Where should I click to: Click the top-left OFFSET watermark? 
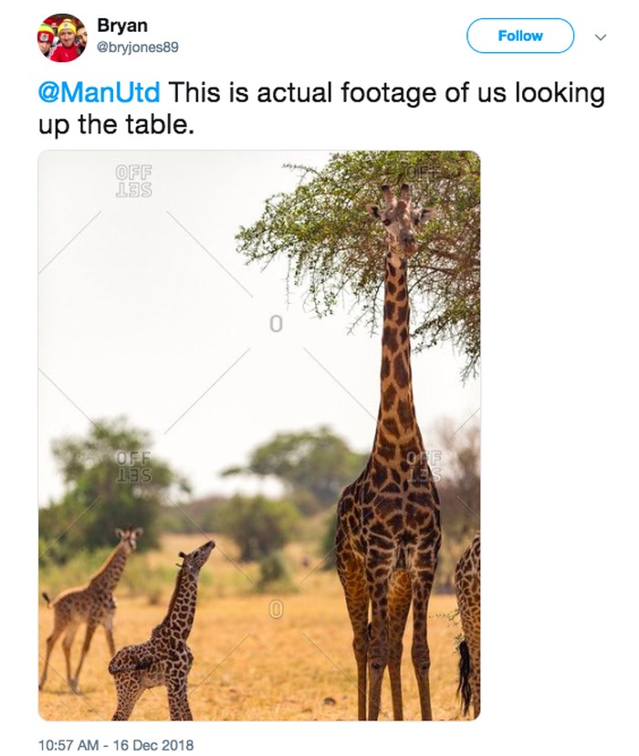(134, 181)
